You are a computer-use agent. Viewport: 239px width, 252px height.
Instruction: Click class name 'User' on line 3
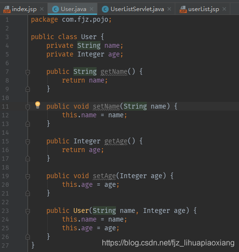tap(89, 37)
